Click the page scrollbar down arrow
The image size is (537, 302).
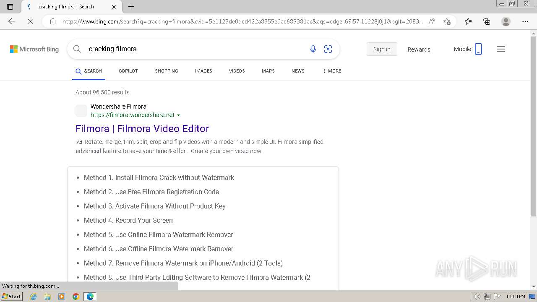pyautogui.click(x=534, y=286)
